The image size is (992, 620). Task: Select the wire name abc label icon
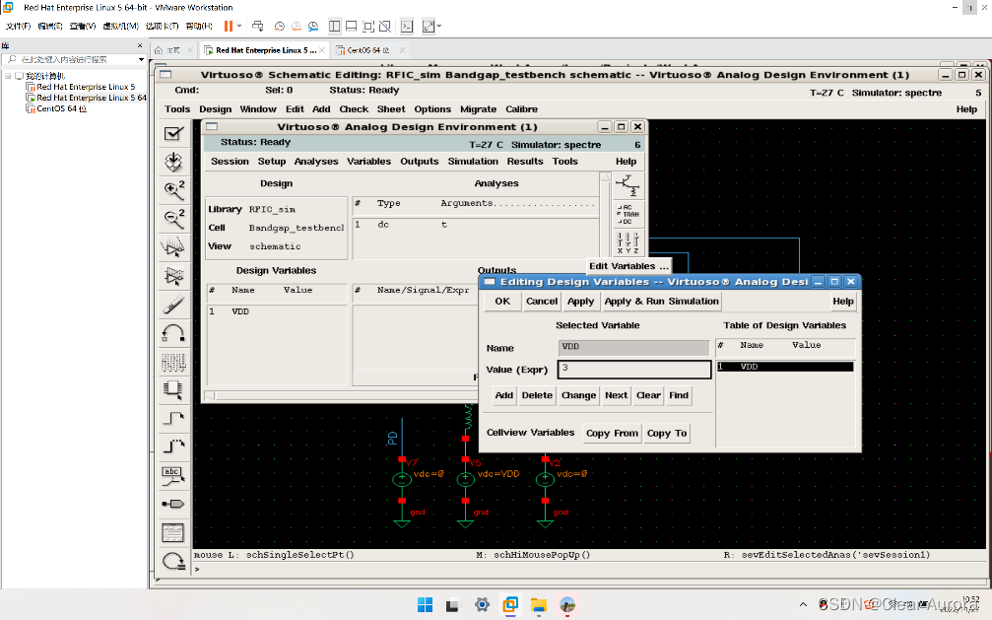173,476
